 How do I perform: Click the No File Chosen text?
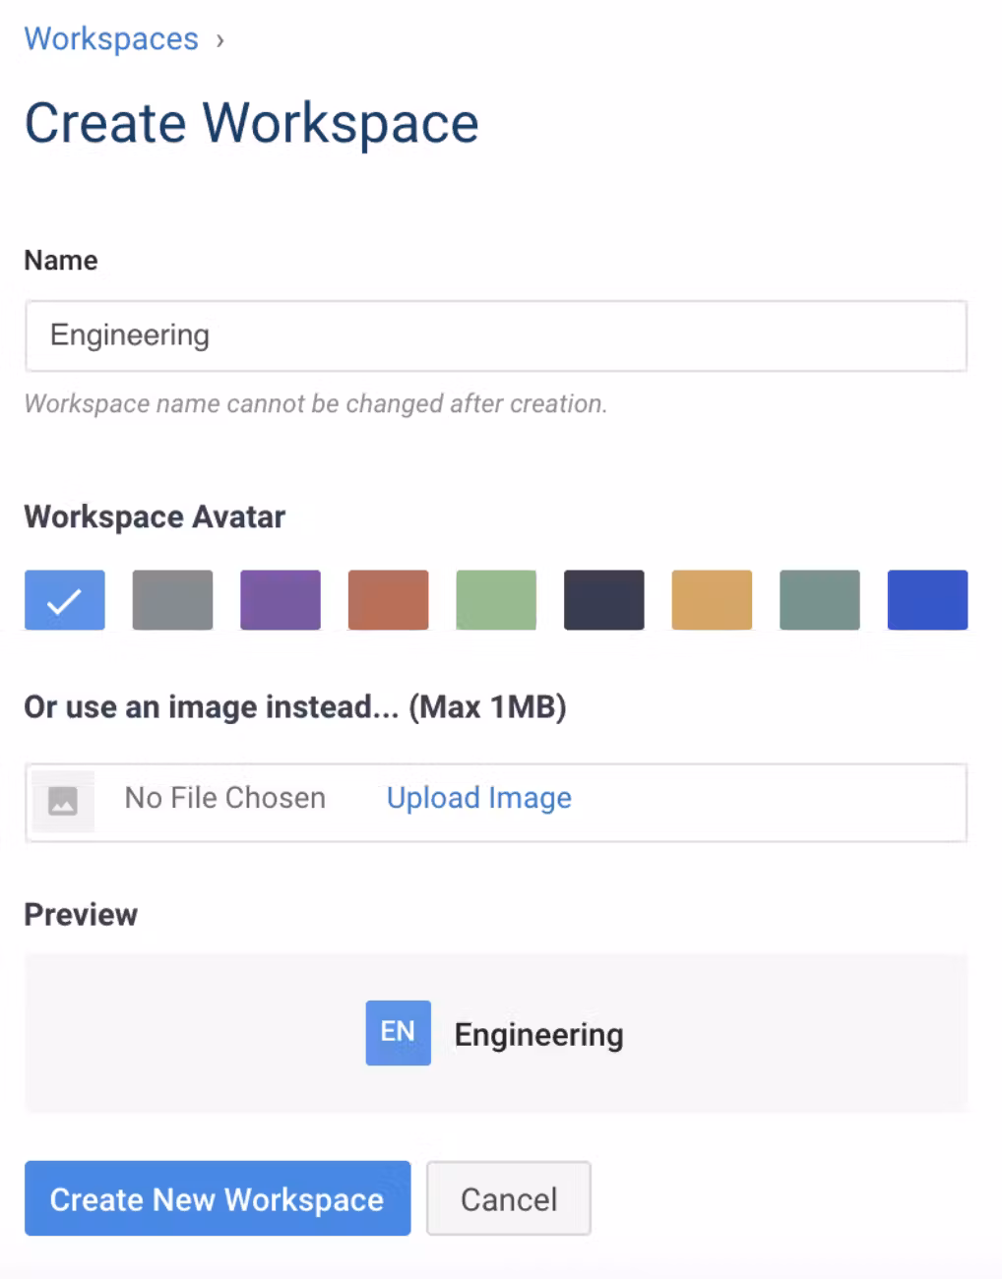coord(224,798)
